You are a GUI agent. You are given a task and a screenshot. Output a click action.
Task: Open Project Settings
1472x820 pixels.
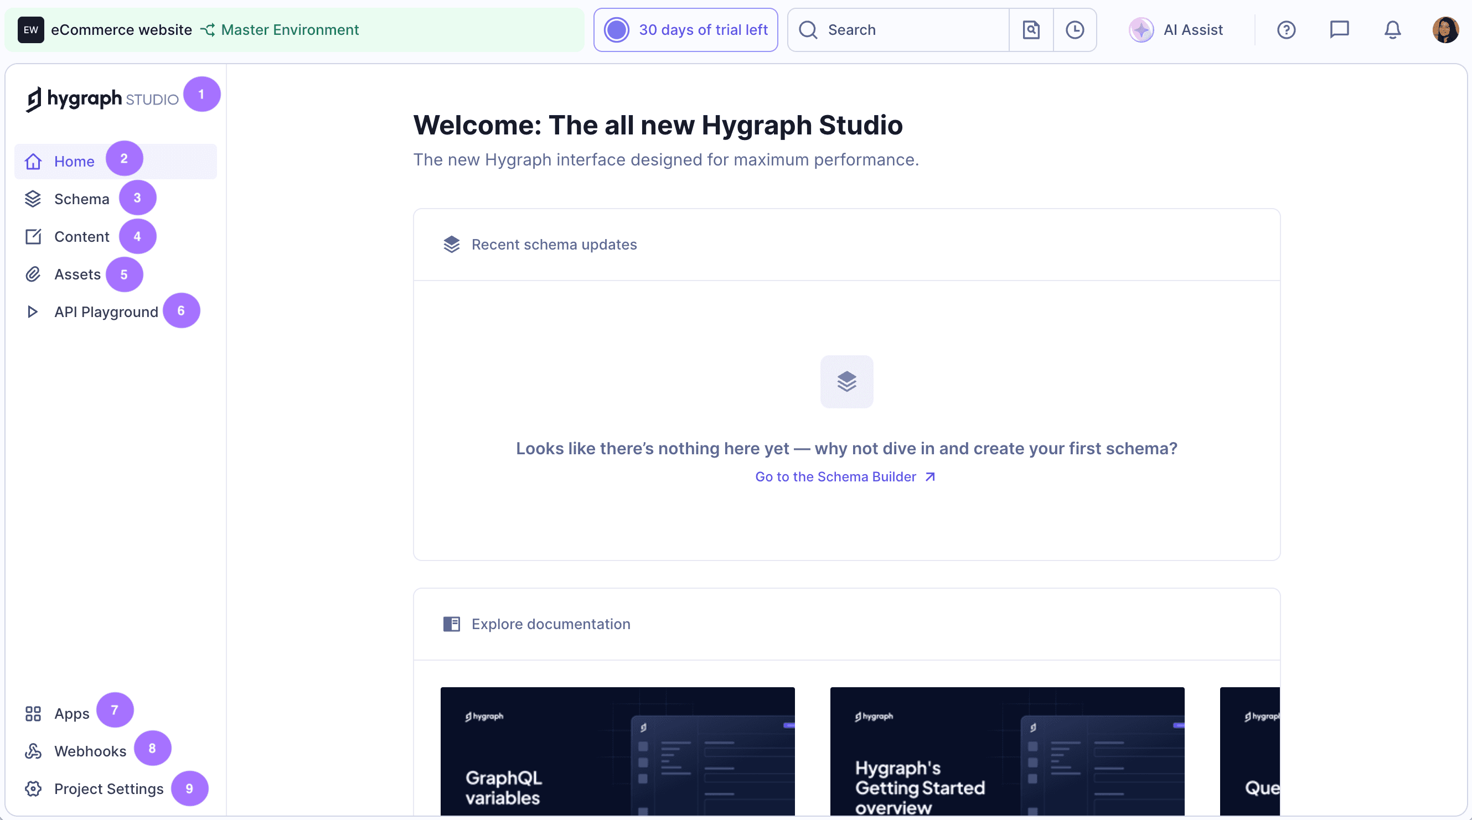[108, 788]
